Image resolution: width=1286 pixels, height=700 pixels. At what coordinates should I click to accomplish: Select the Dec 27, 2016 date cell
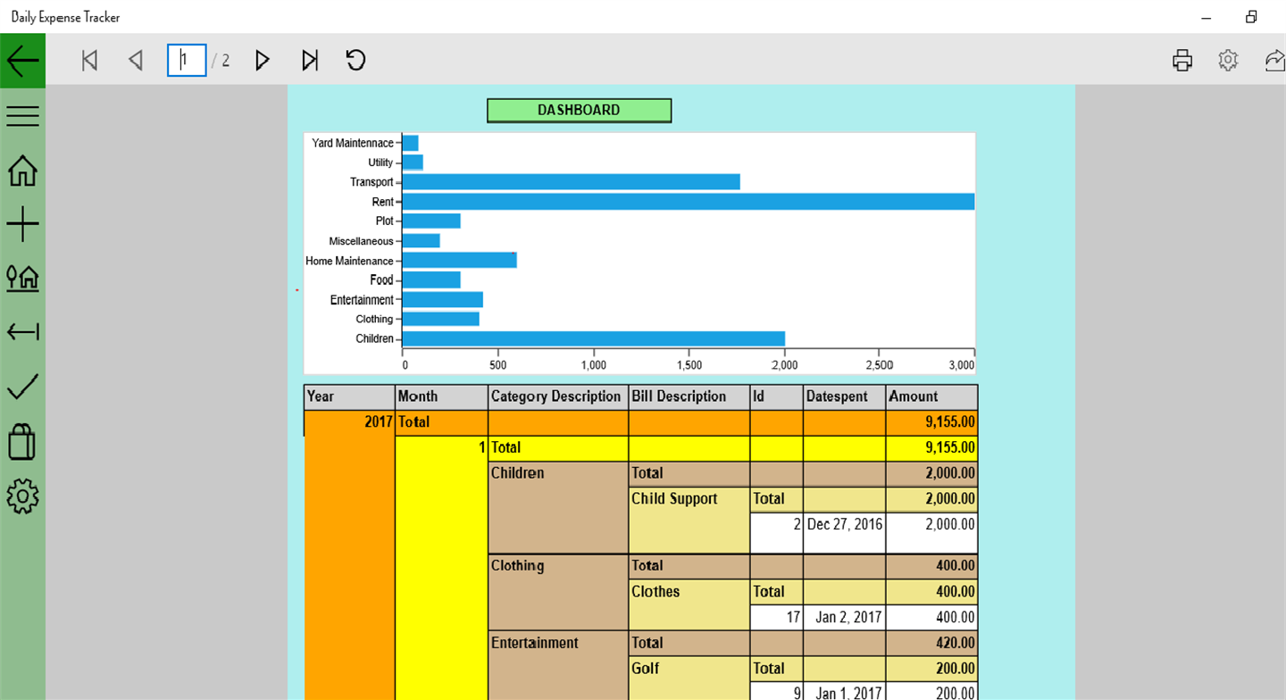[844, 533]
